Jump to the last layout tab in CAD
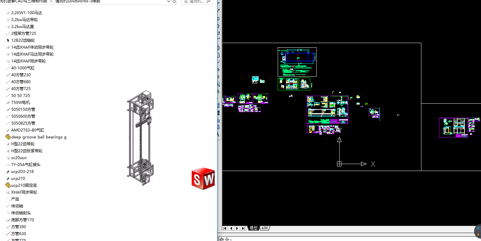Image resolution: width=481 pixels, height=241 pixels. click(x=243, y=228)
